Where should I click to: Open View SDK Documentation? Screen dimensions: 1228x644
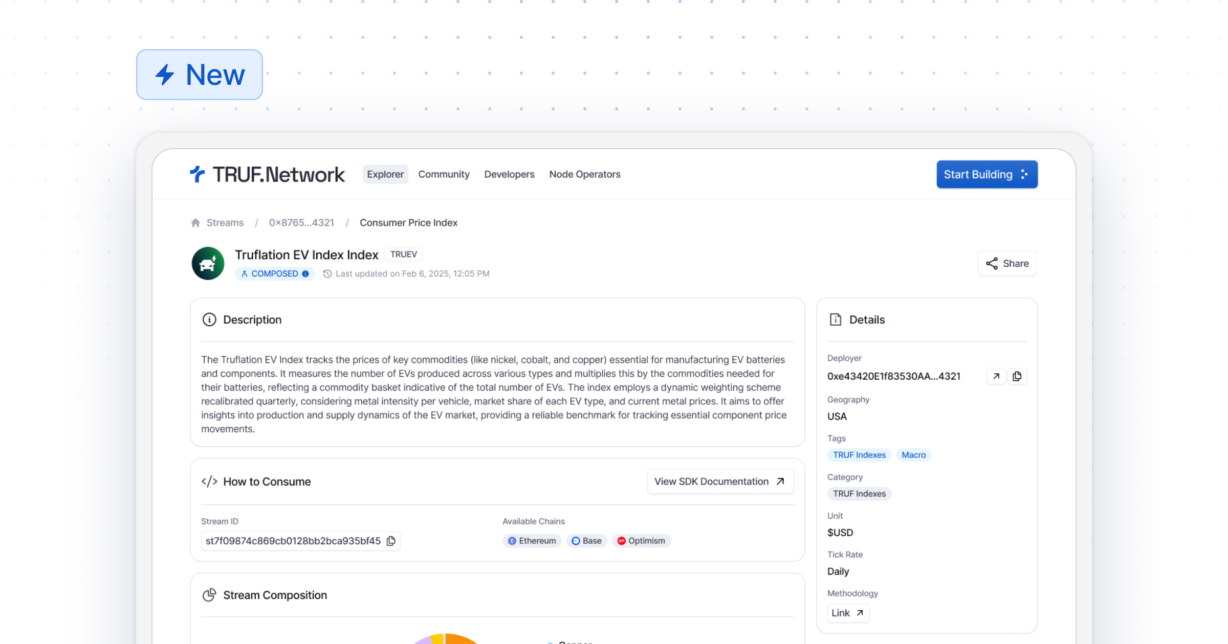point(720,482)
